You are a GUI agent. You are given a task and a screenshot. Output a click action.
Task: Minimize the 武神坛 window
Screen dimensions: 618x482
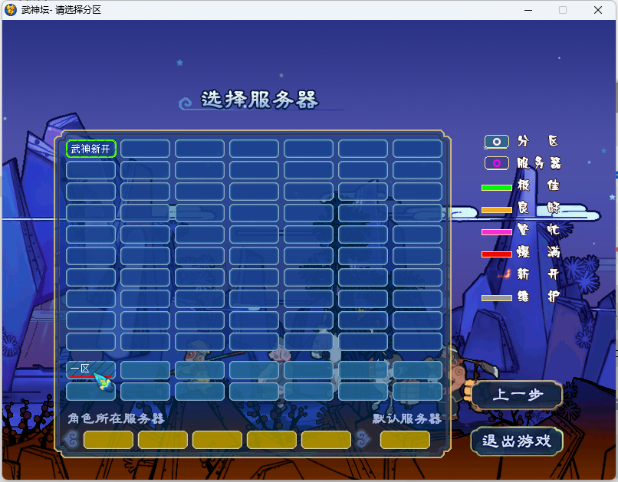528,10
